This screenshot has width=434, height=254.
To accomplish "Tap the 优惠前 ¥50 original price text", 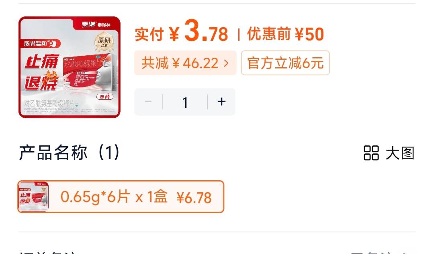I will [285, 34].
